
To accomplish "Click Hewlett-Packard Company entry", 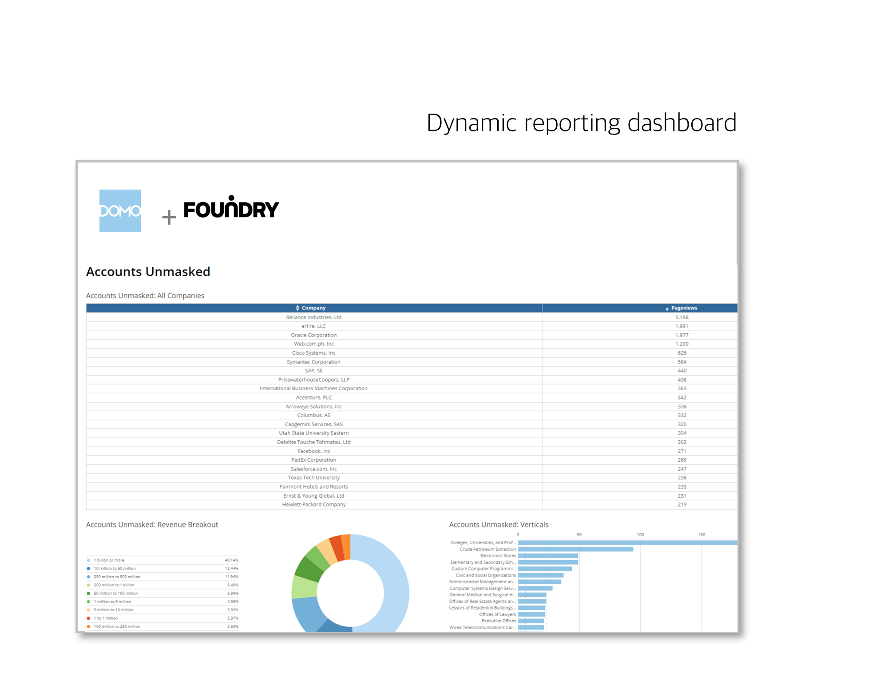I will click(x=314, y=505).
